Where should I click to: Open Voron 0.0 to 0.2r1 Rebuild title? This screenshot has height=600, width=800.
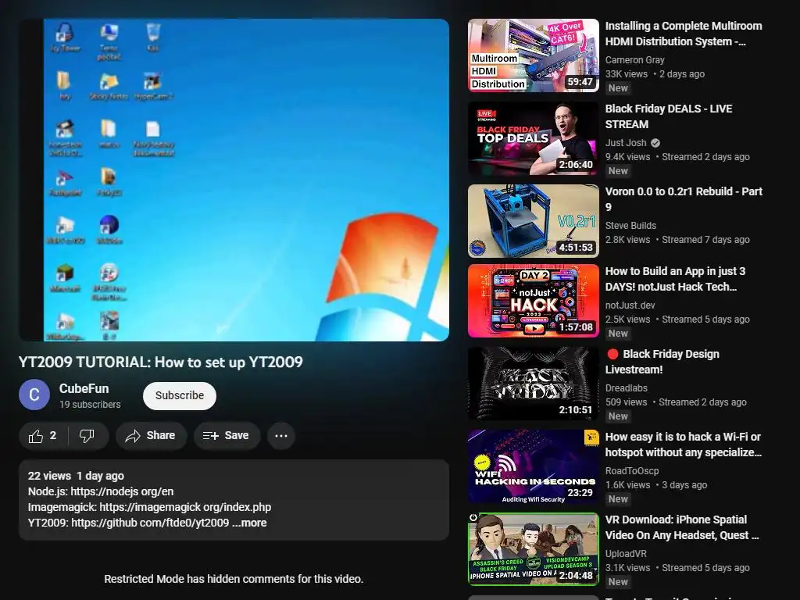[684, 199]
